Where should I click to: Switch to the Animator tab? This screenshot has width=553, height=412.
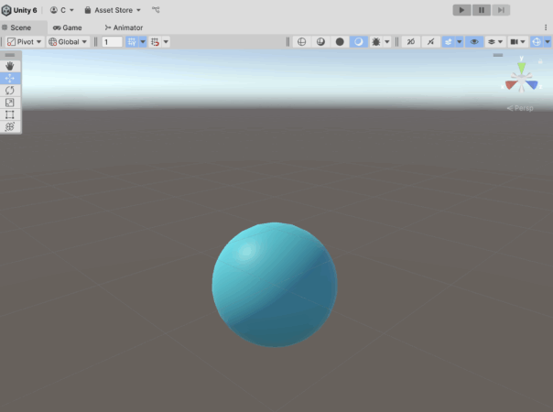(x=124, y=27)
